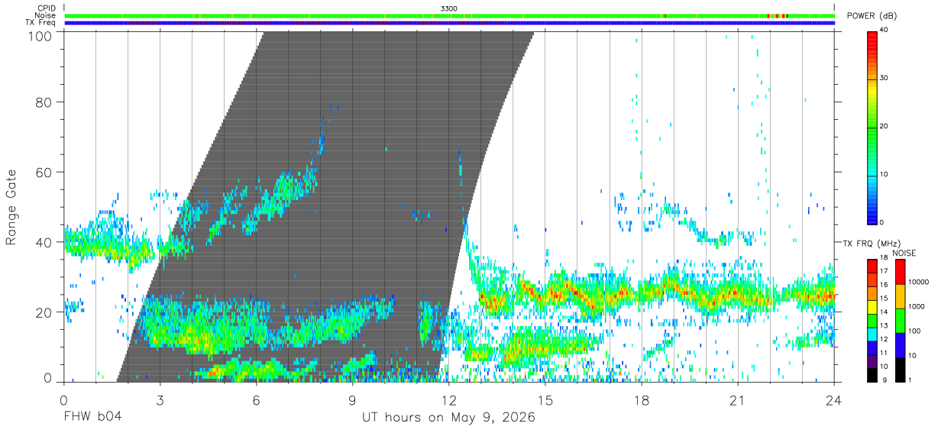The width and height of the screenshot is (938, 433).
Task: Click the blue TX Freq strip above the plot
Action: click(449, 22)
